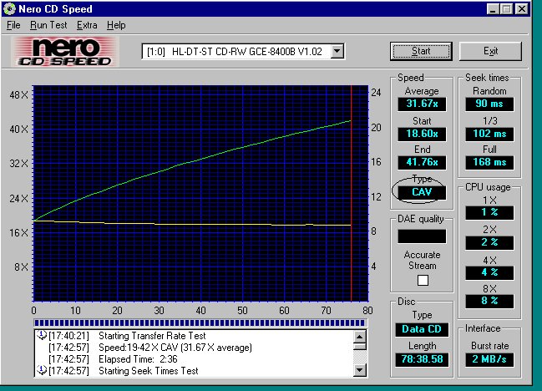Click the 1X CPU usage value 1 %
The image size is (542, 391).
tap(489, 212)
